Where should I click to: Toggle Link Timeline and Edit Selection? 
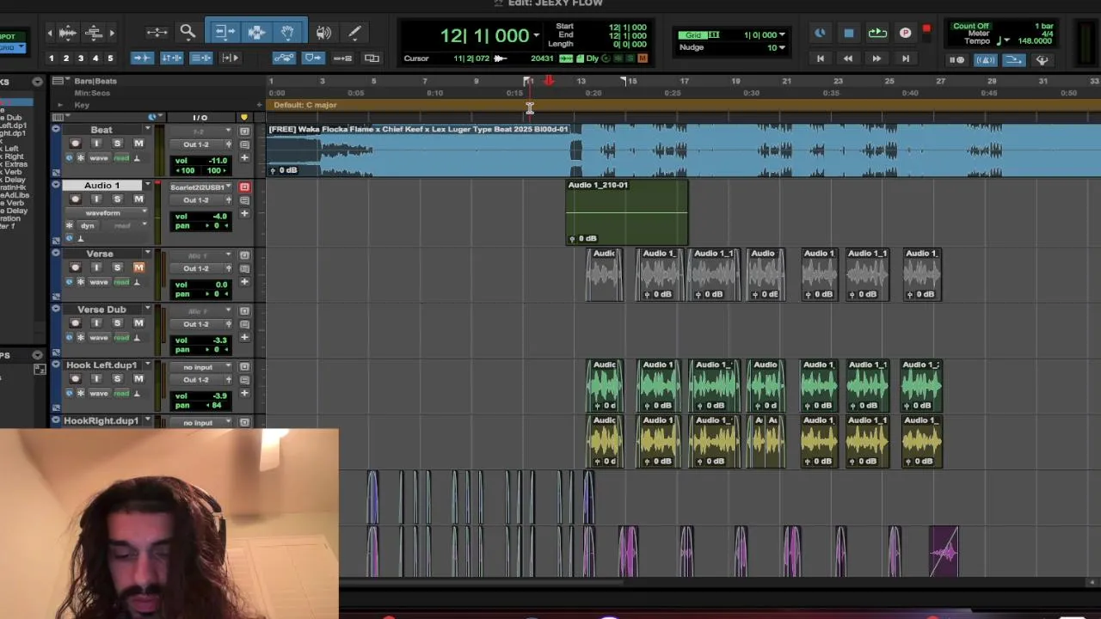[x=172, y=58]
